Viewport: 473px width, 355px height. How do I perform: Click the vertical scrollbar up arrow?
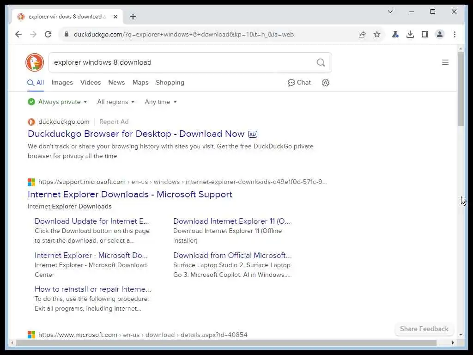click(461, 49)
